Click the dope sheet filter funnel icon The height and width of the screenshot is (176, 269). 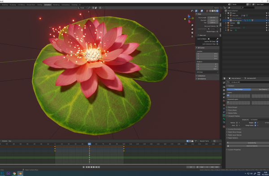(x=195, y=141)
